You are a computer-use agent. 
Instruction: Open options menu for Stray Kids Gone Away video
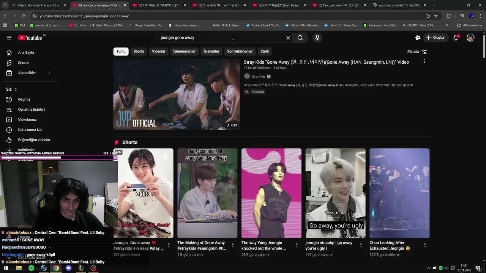pyautogui.click(x=424, y=61)
